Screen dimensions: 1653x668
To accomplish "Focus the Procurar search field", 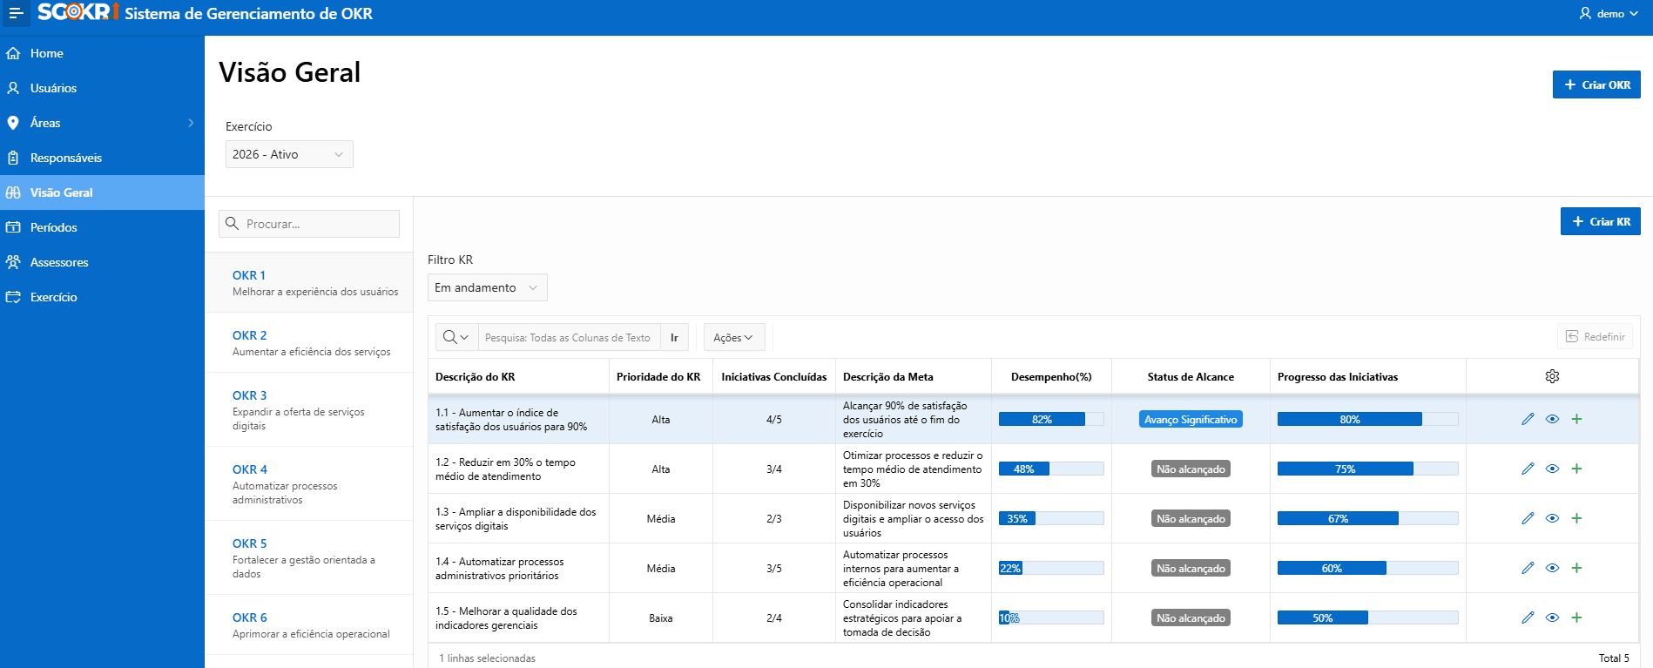I will click(309, 224).
